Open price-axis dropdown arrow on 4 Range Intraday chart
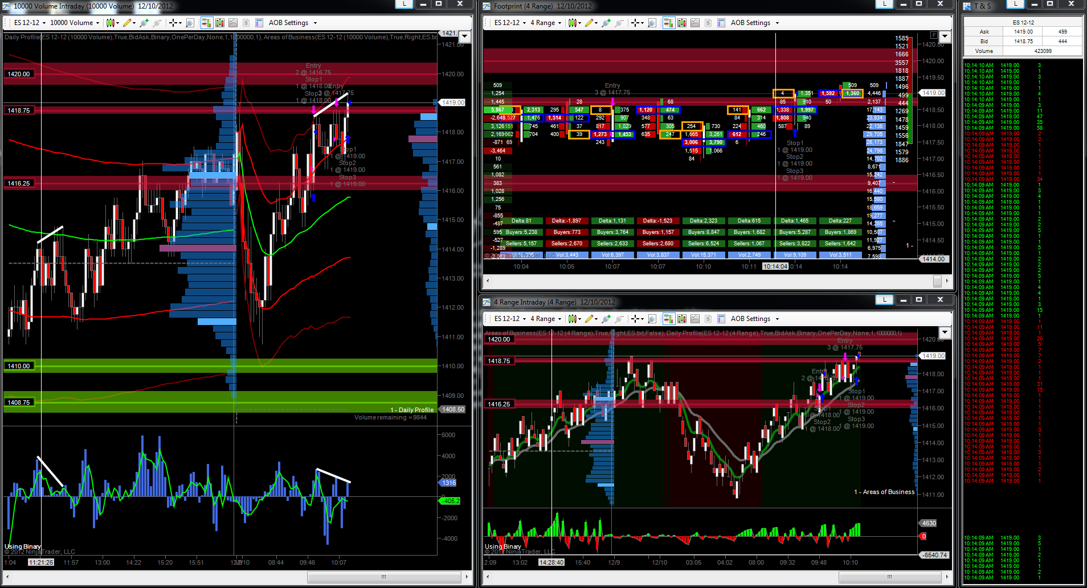The image size is (1087, 588). pos(945,332)
